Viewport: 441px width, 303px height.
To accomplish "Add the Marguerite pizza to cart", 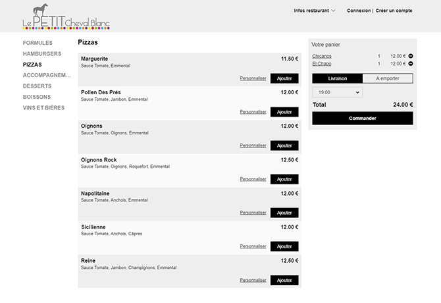I will pos(284,78).
